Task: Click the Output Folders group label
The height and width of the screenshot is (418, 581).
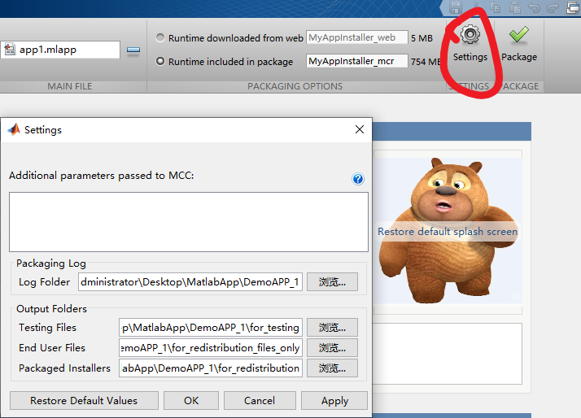Action: point(51,309)
